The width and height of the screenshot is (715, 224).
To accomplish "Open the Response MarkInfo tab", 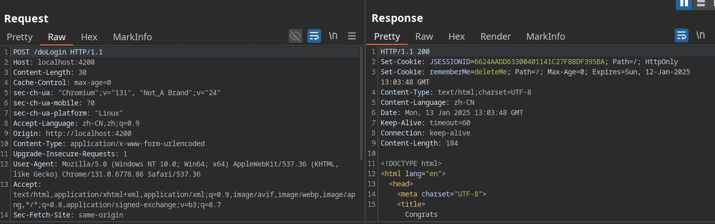I will click(x=546, y=36).
